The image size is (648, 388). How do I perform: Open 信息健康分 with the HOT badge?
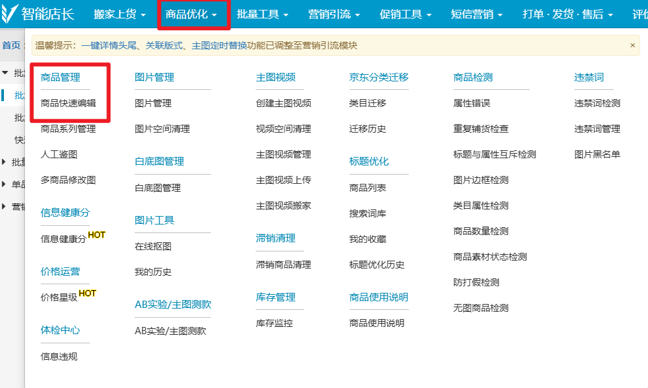pos(63,239)
